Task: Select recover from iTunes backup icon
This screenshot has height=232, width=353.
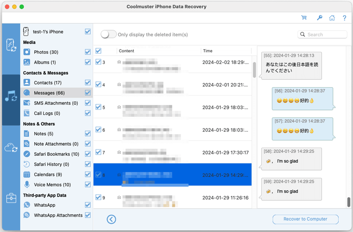Action: coord(11,96)
